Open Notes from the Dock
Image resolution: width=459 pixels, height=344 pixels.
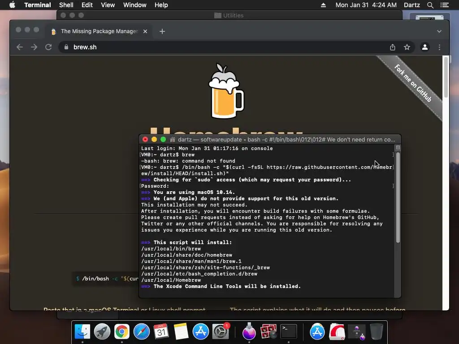(181, 331)
